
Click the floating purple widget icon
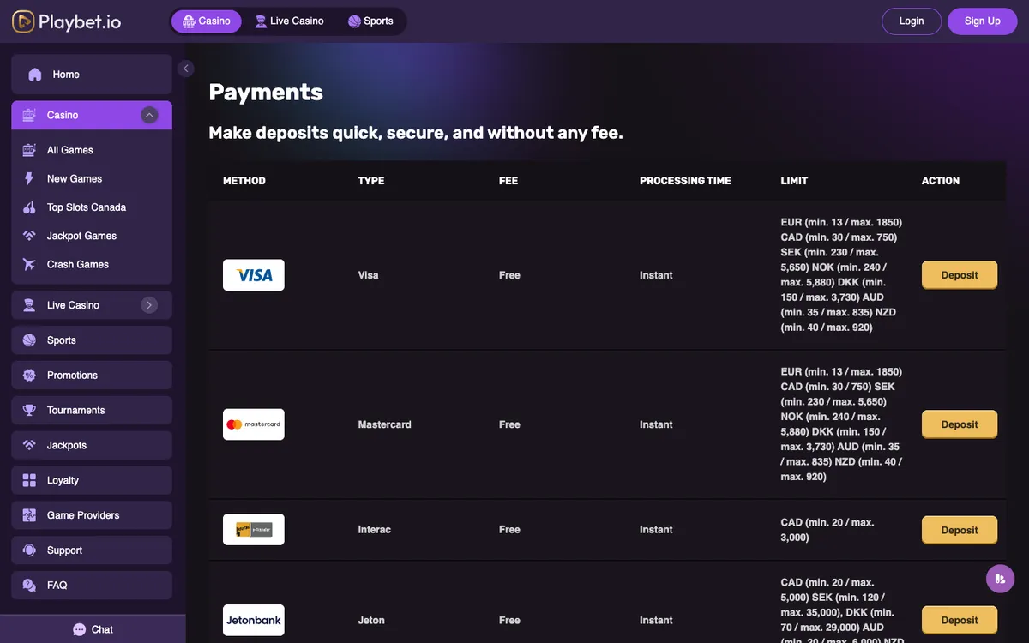(1000, 579)
